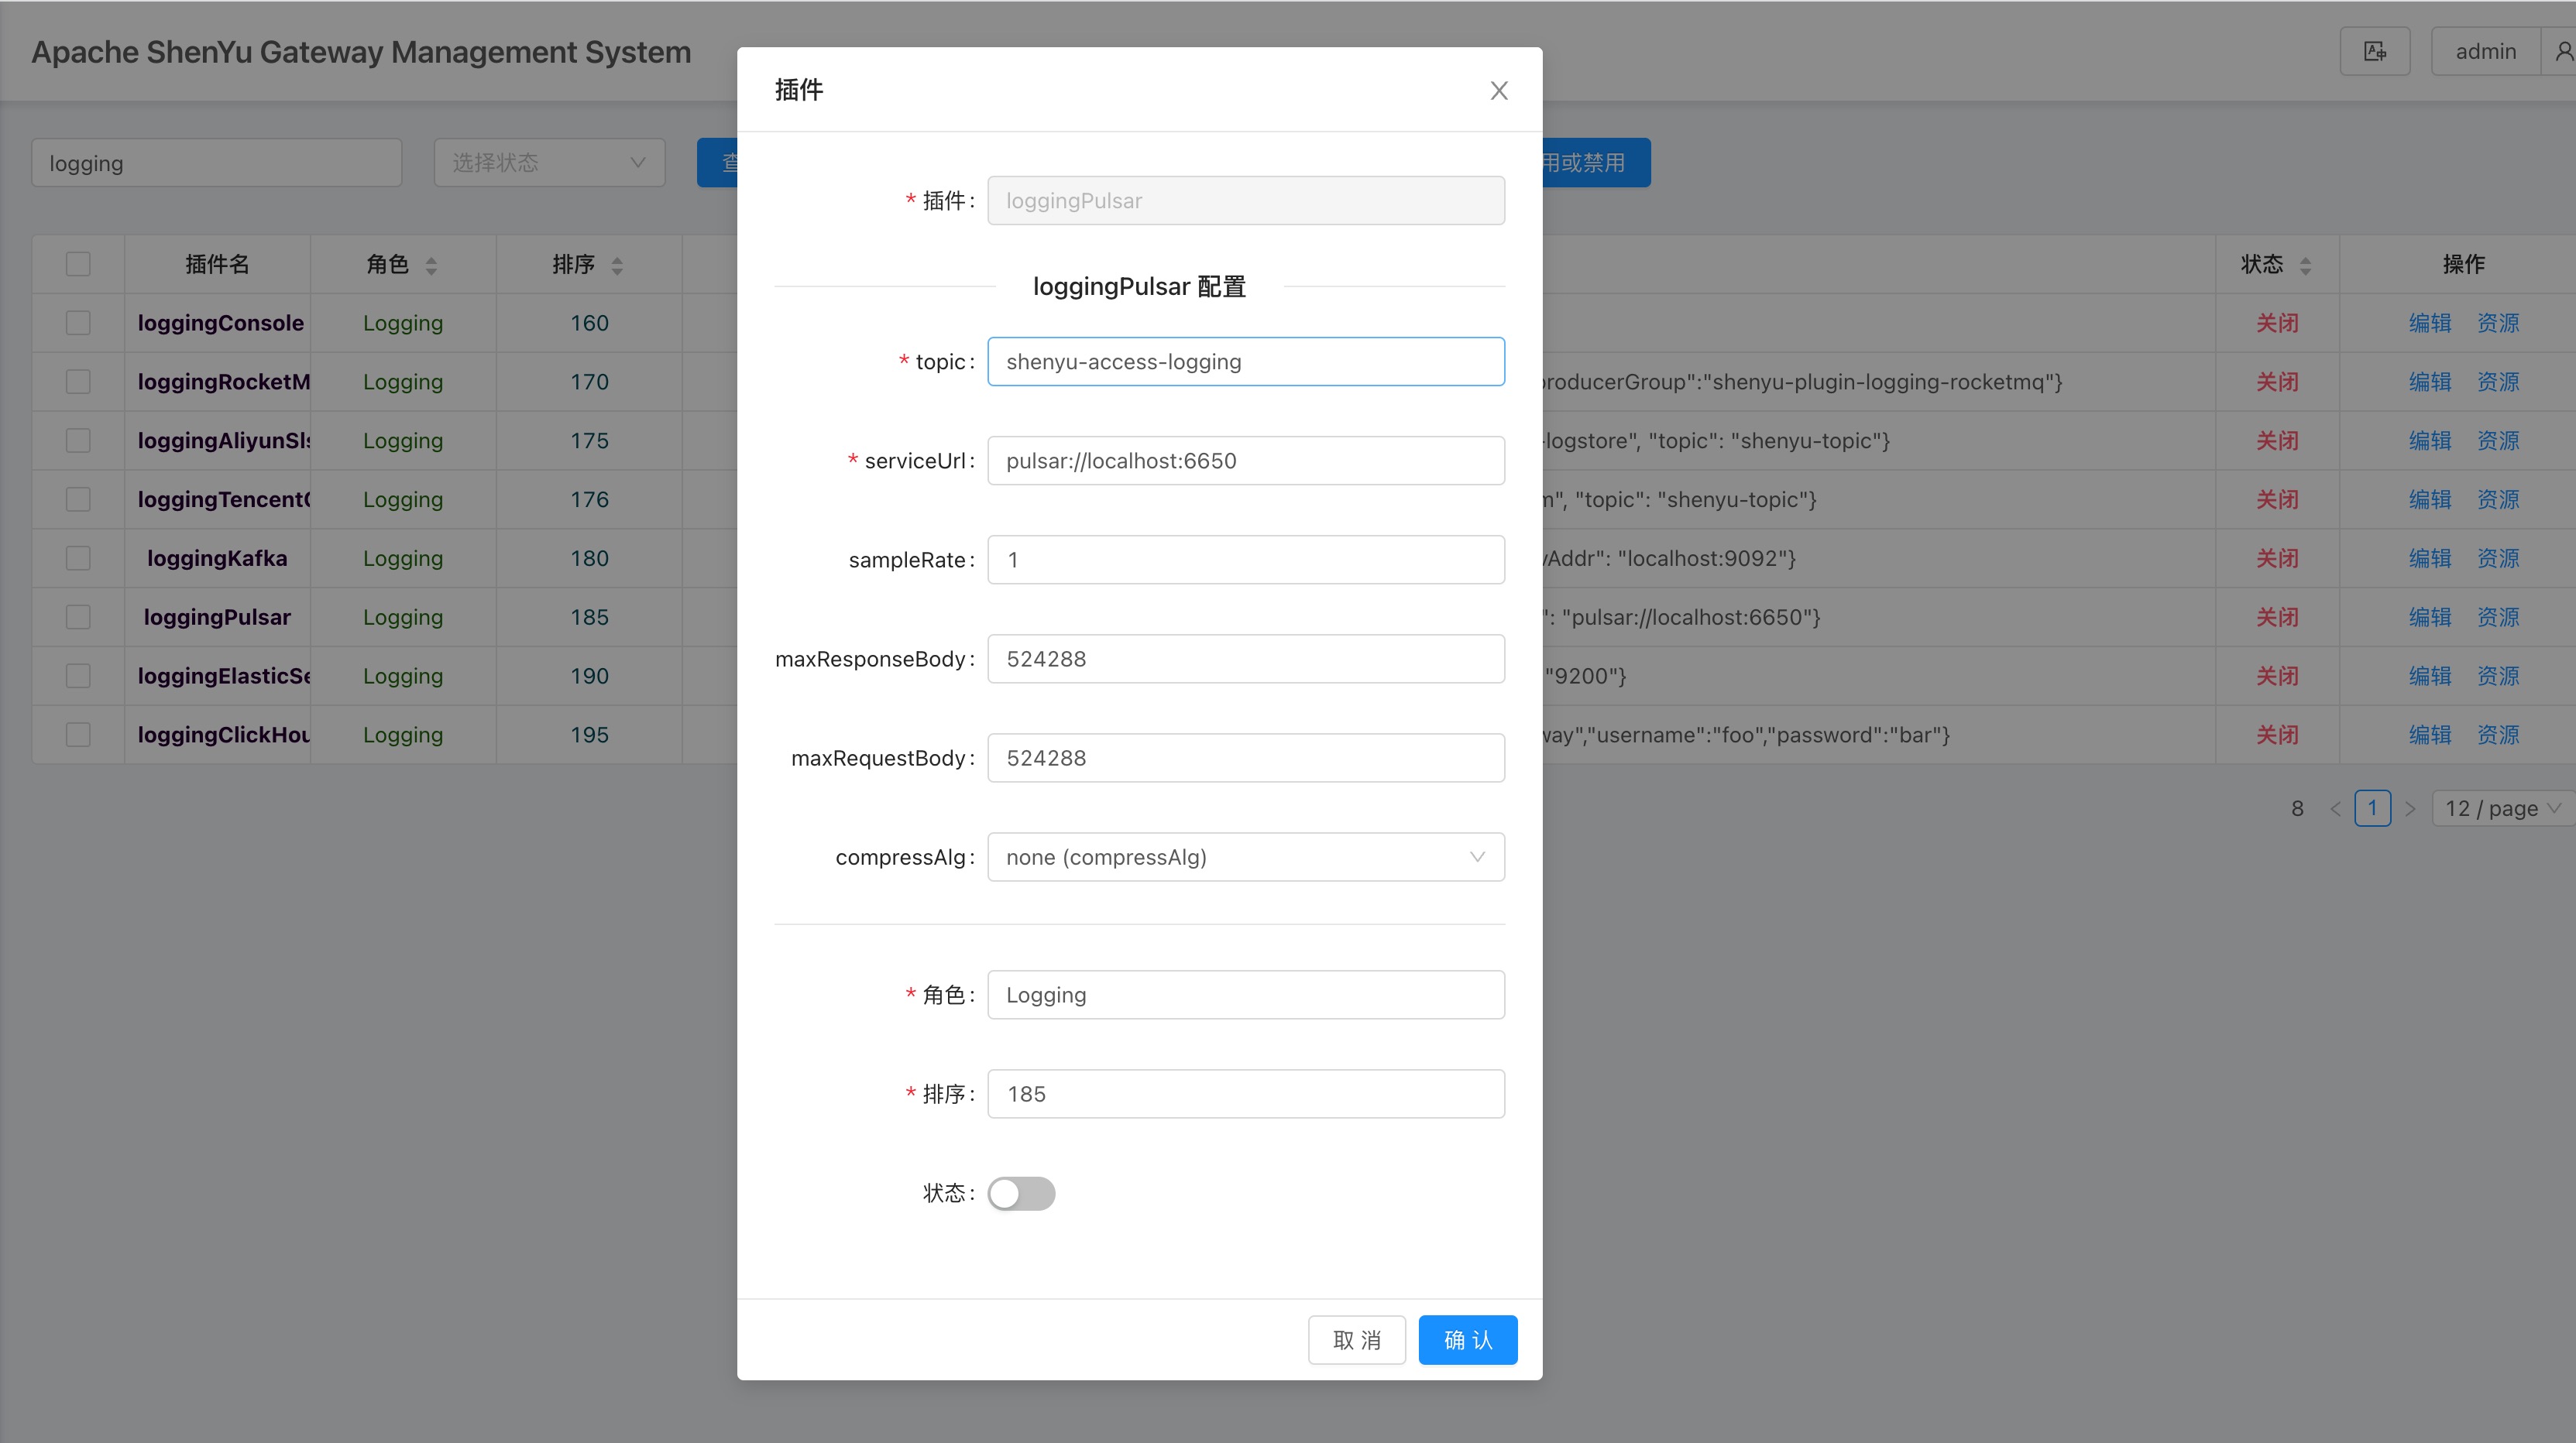Go to previous page arrow in pagination

click(x=2335, y=808)
